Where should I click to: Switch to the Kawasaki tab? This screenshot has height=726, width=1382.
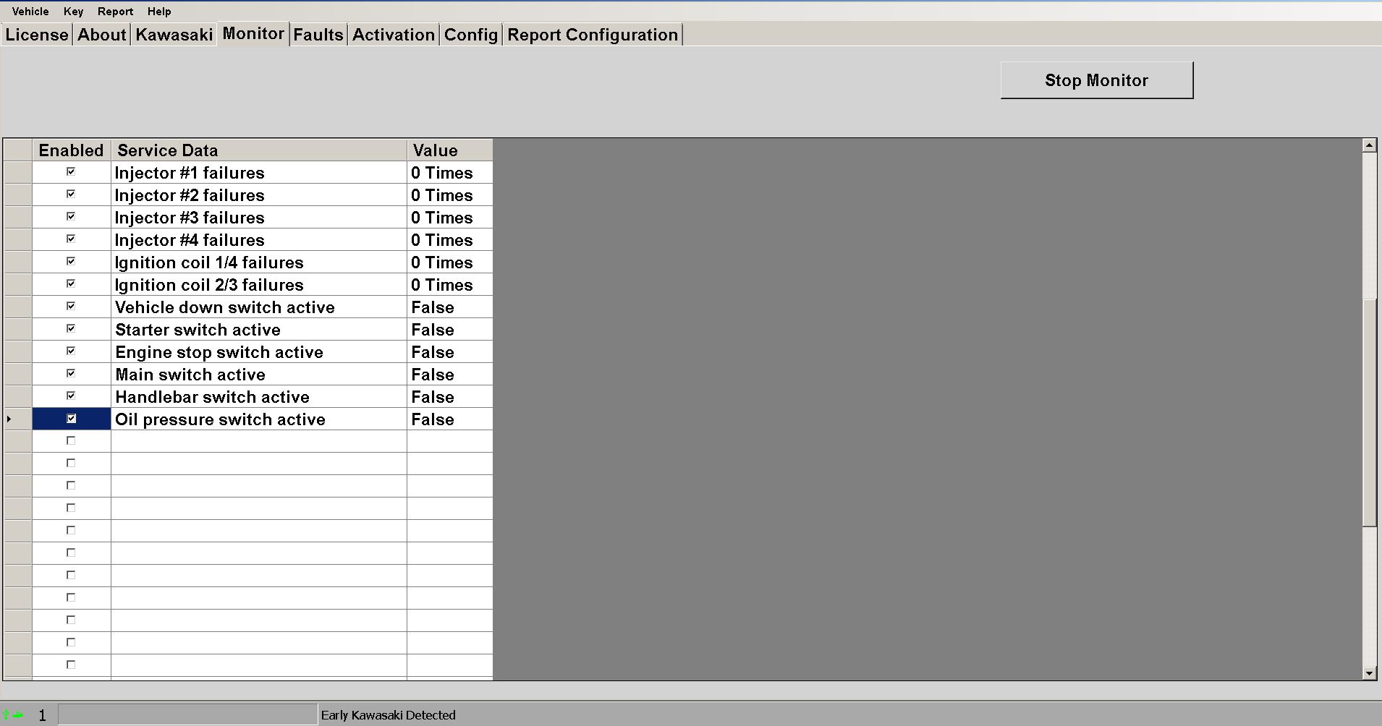pos(174,35)
